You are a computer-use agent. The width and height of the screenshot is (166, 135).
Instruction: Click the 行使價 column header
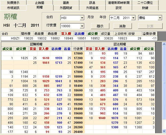point(78,49)
